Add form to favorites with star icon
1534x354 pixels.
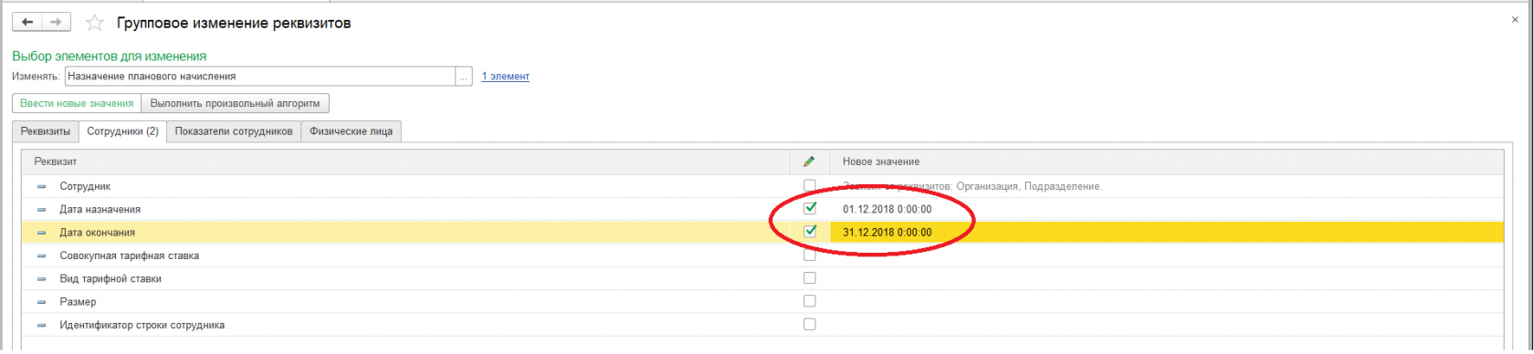[94, 22]
